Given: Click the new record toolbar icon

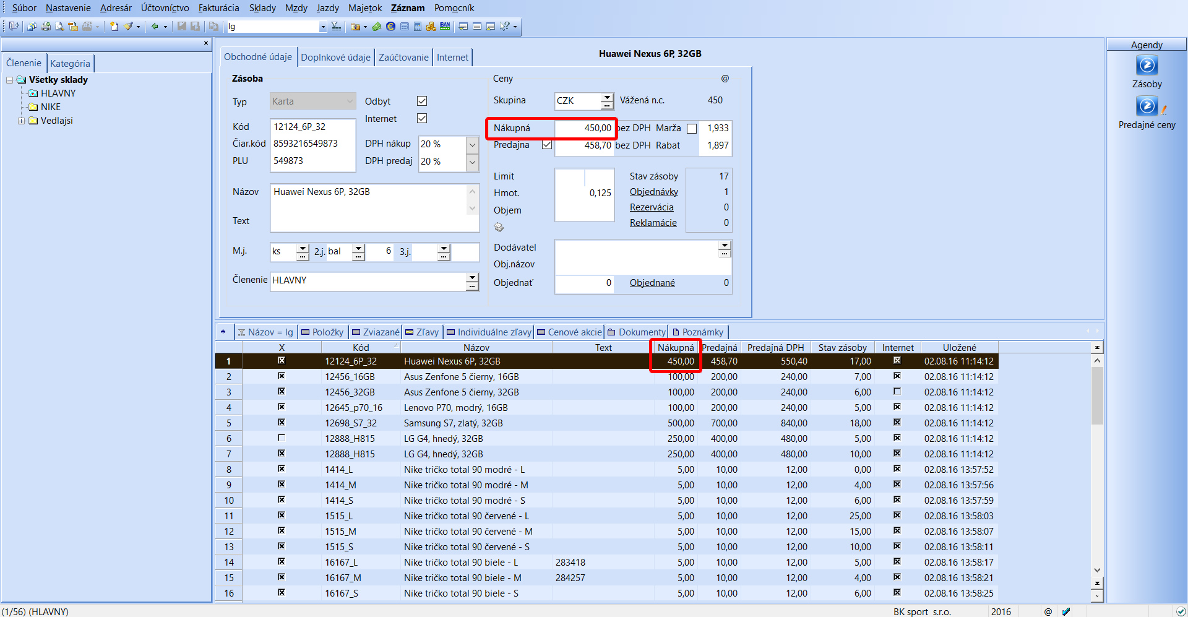Looking at the screenshot, I should [x=114, y=26].
